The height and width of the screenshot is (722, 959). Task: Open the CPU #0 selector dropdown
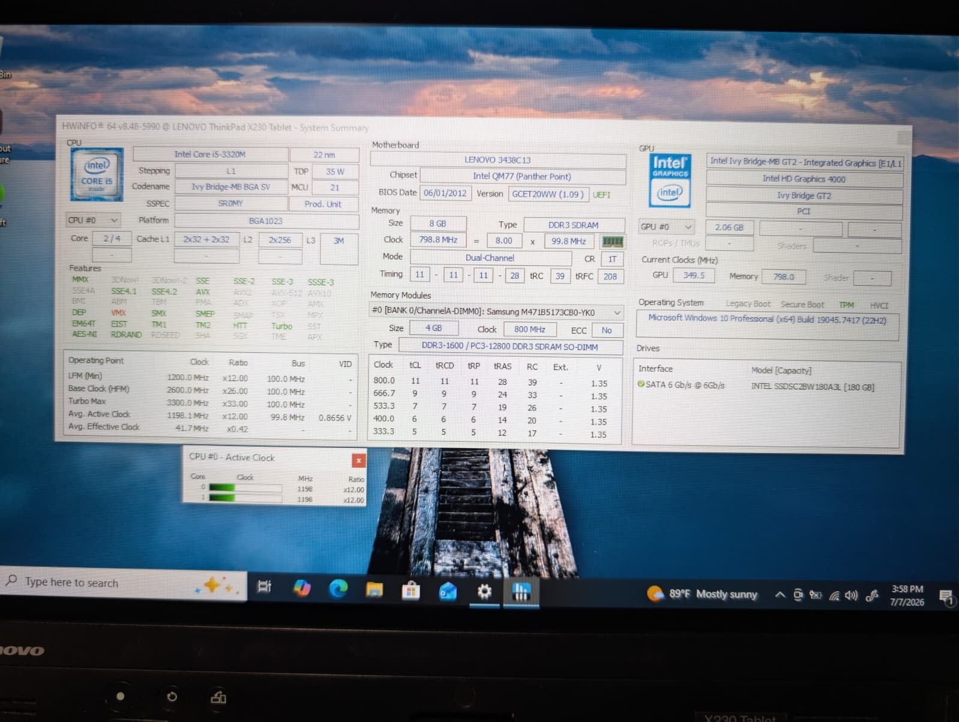click(93, 220)
